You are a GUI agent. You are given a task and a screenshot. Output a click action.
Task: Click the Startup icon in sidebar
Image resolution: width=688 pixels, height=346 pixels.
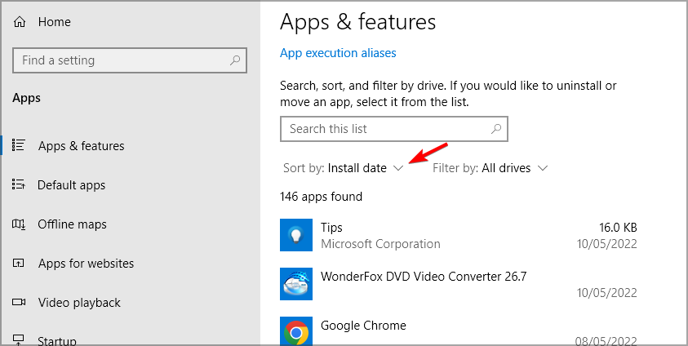click(20, 340)
